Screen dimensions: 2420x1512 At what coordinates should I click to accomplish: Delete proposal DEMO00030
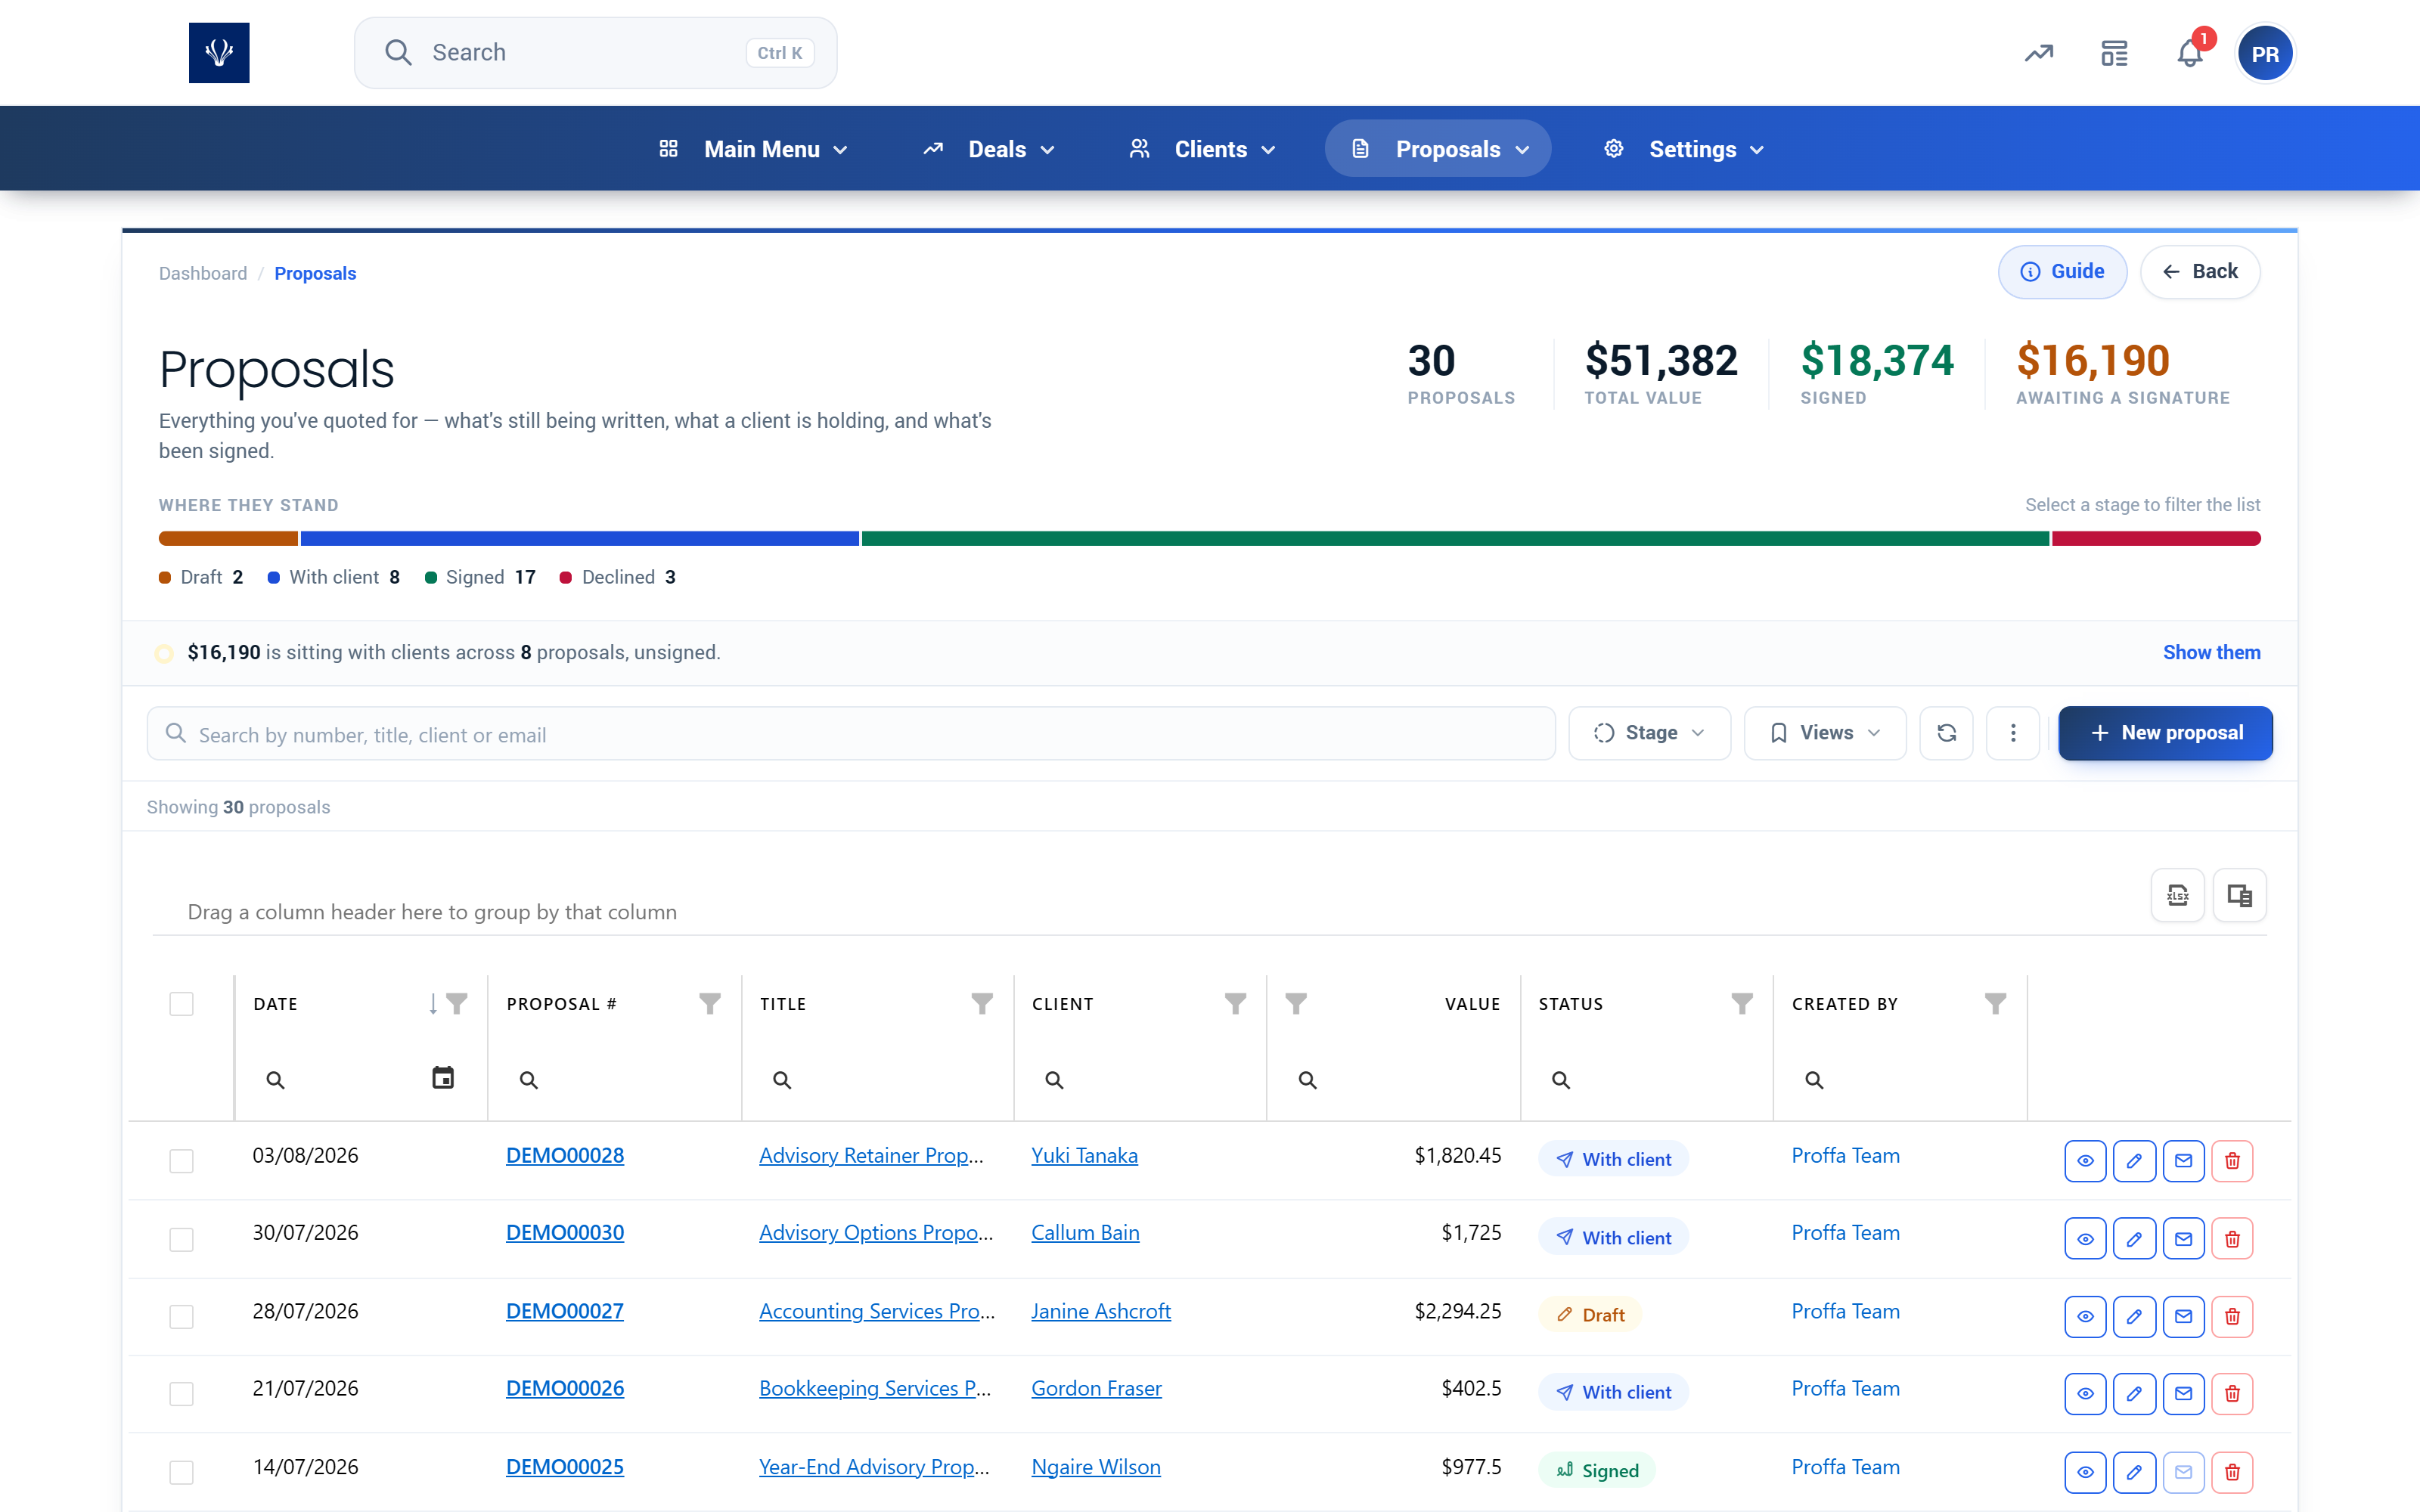[2232, 1239]
